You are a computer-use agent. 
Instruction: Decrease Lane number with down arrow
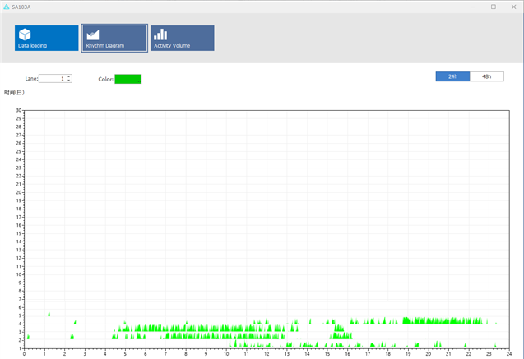coord(69,81)
